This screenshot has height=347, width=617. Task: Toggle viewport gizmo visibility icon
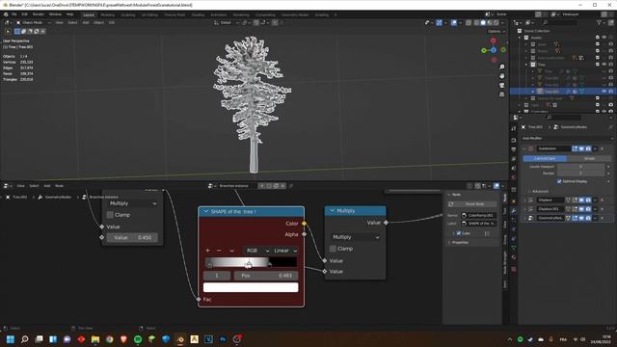[x=440, y=23]
